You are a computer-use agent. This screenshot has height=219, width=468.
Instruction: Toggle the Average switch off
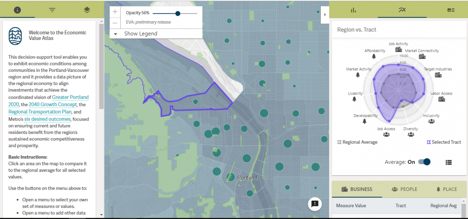(424, 162)
